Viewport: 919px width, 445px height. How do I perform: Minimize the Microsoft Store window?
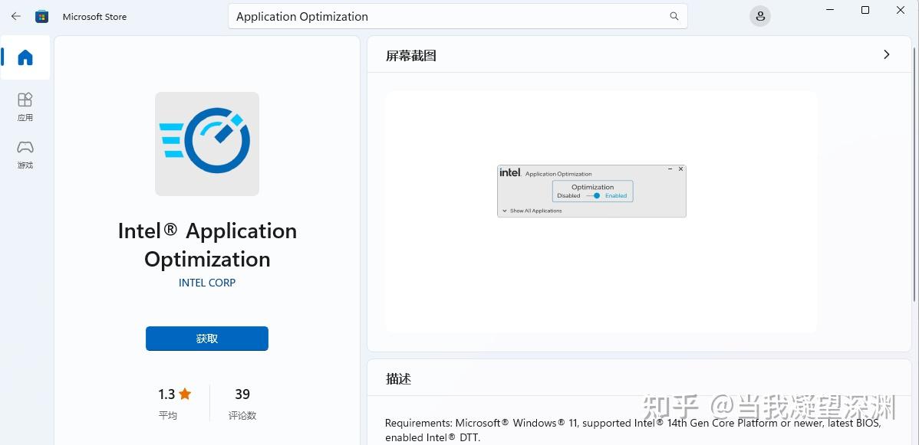(x=829, y=10)
